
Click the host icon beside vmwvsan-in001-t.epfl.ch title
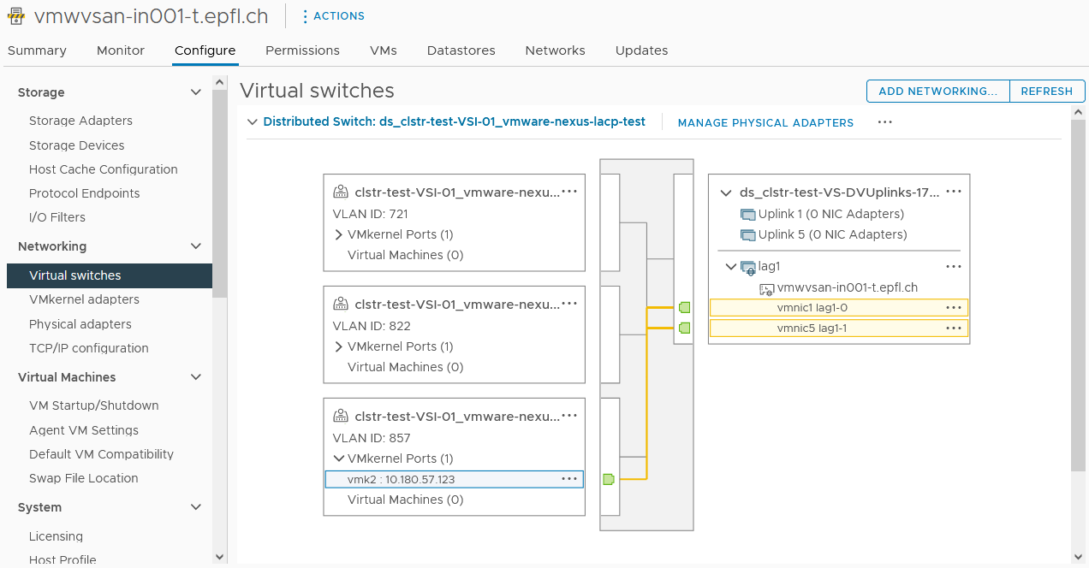16,16
